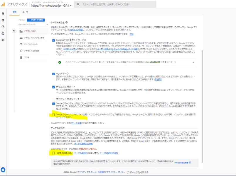Viewport: 236px width, 176px height.
Task: Select アカウントのアクセス管理 menu item
Action: point(33,38)
